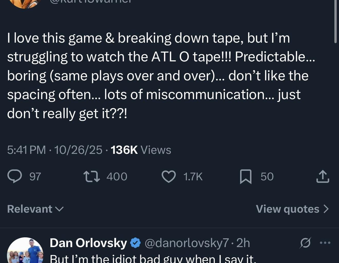Click the 5:41 PM timestamp
Image resolution: width=339 pixels, height=263 pixels.
tap(26, 150)
